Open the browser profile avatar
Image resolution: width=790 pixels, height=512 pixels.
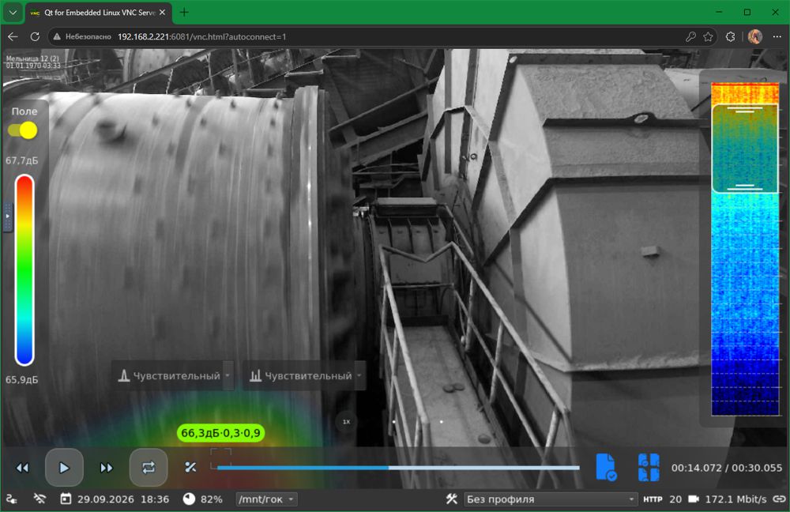[x=754, y=37]
